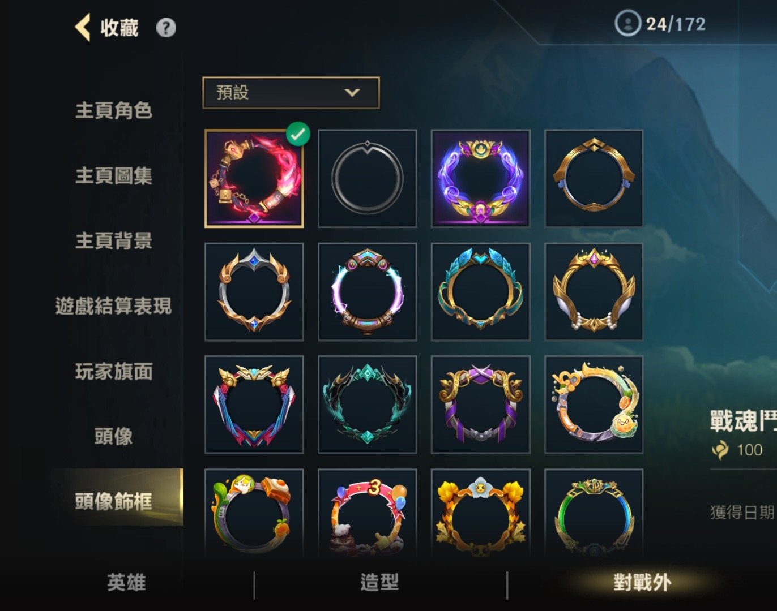Choose the purple lightning energy frame
Viewport: 777px width, 611px height.
[x=368, y=292]
